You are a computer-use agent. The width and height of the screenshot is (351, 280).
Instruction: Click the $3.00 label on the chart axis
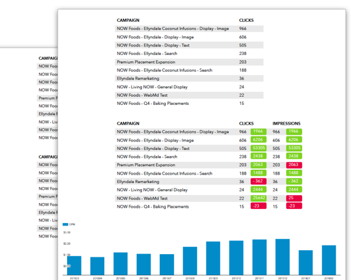67,232
